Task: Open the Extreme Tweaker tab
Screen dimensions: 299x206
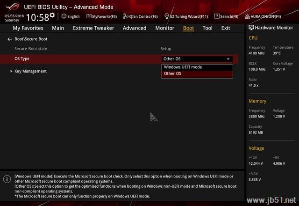Action: click(93, 28)
